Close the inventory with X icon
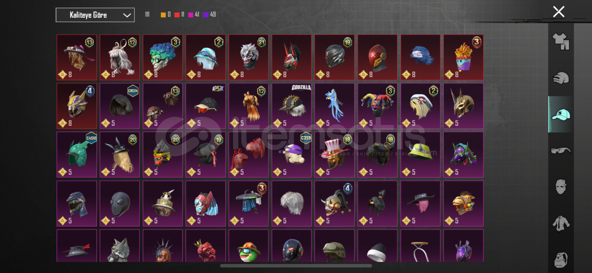This screenshot has height=273, width=592. [x=559, y=12]
